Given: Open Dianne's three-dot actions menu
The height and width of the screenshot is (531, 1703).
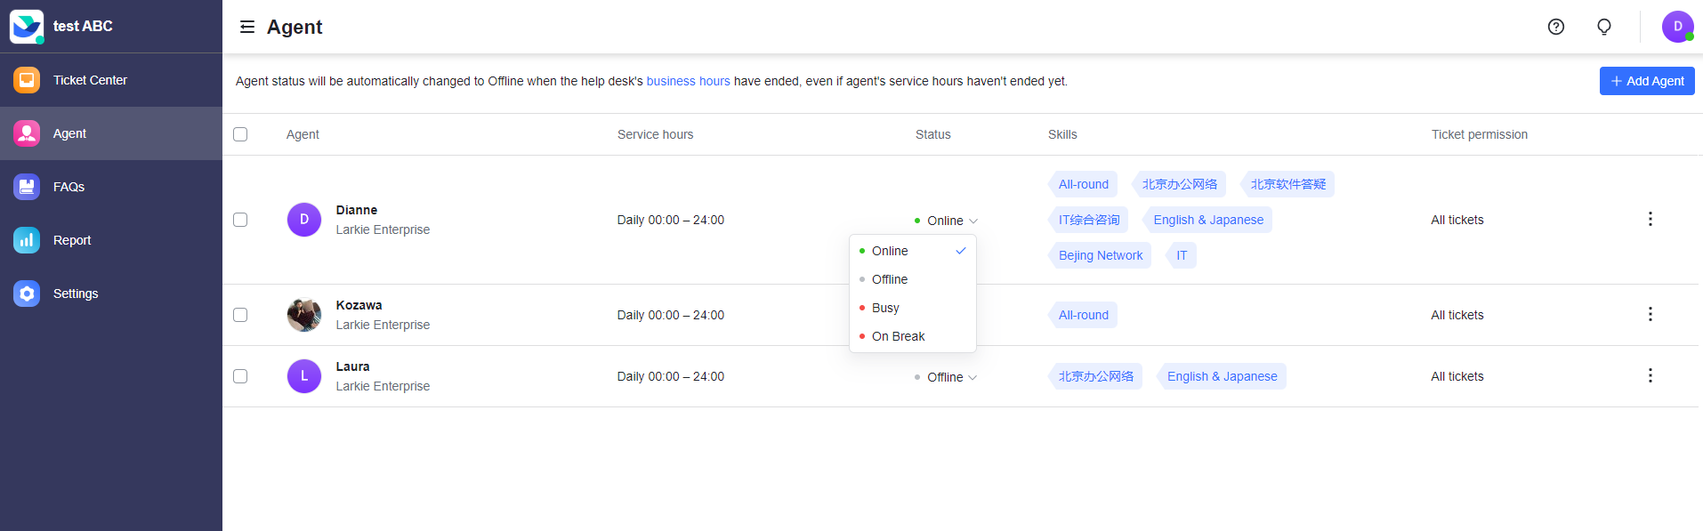Looking at the screenshot, I should (1651, 219).
